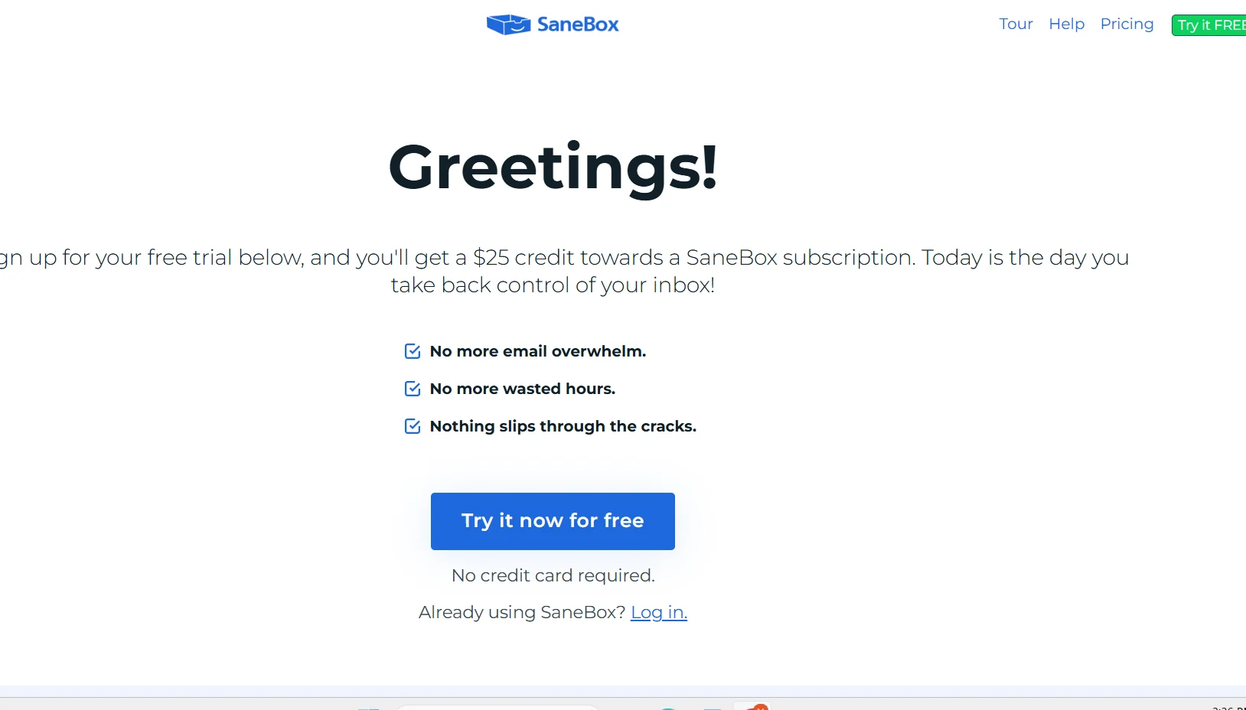Image resolution: width=1246 pixels, height=710 pixels.
Task: Open the Help page
Action: click(x=1066, y=24)
